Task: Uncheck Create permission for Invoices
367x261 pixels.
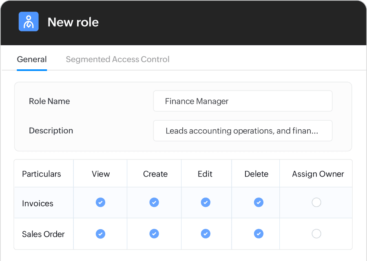Action: pos(154,202)
